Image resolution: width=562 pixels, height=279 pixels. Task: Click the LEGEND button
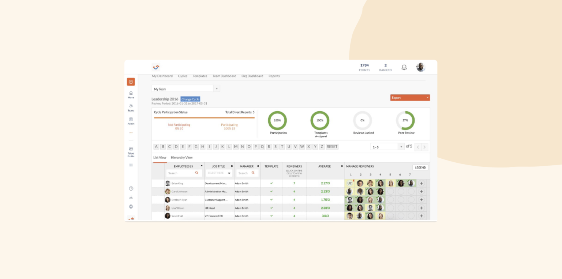420,167
